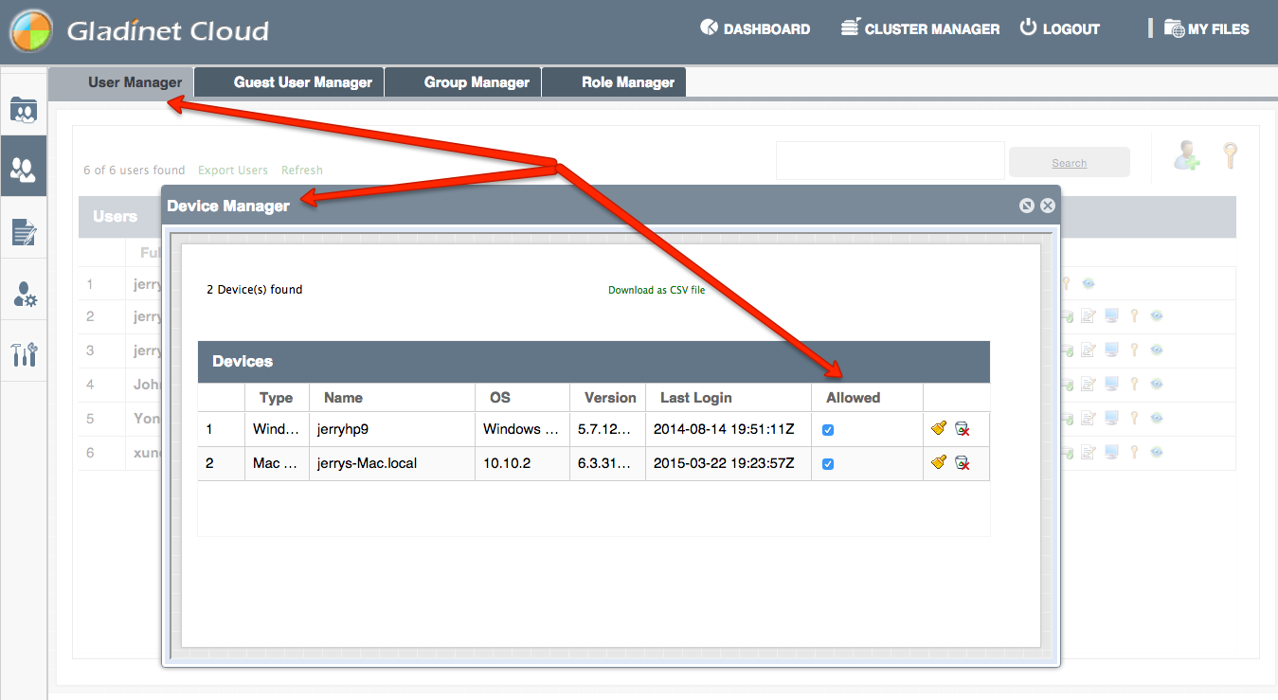Click the broom icon for jerryhp9

coord(939,428)
